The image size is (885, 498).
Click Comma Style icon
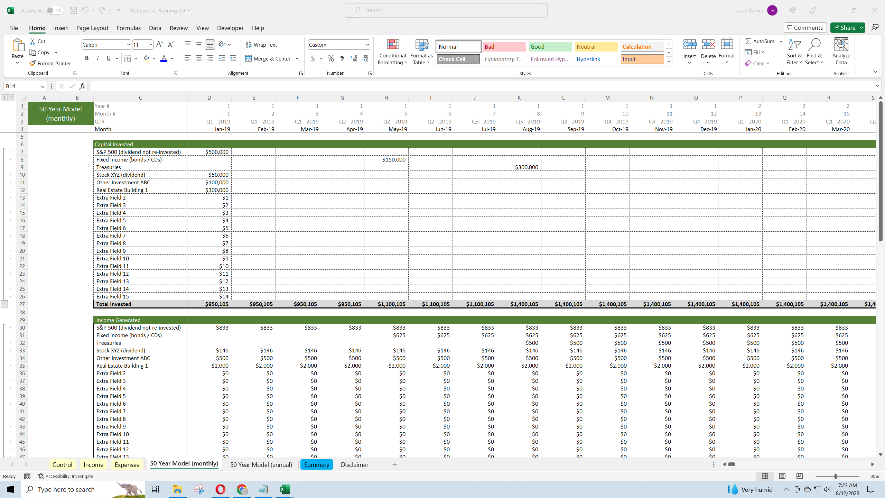342,58
